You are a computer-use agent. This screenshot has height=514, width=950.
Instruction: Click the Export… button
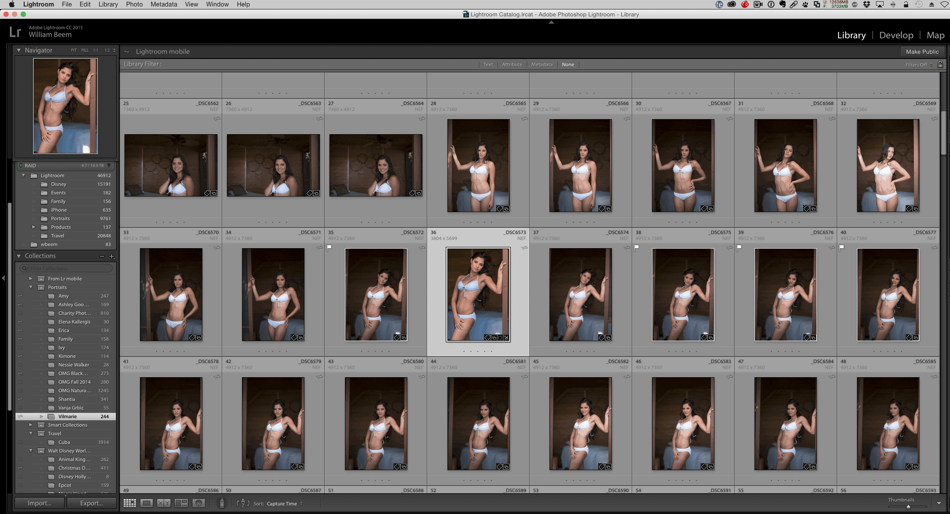point(92,503)
